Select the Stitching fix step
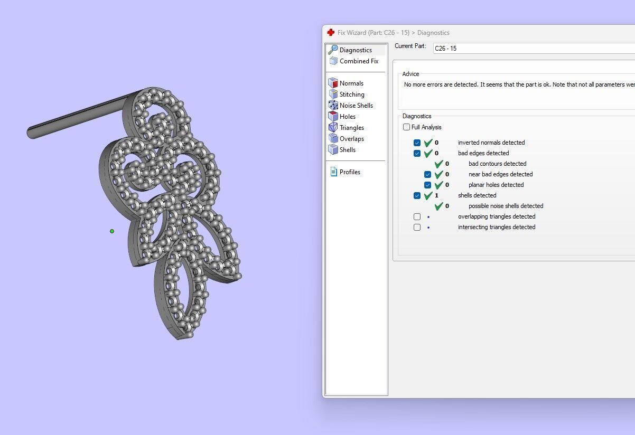Viewport: 635px width, 435px height. click(x=346, y=94)
